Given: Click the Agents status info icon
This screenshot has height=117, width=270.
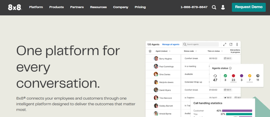Looking at the screenshot, I should tap(230, 68).
